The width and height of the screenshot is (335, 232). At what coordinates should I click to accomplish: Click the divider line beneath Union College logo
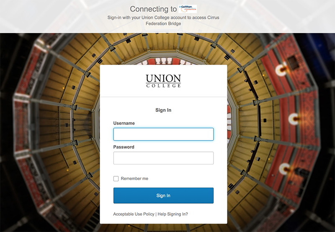(163, 97)
